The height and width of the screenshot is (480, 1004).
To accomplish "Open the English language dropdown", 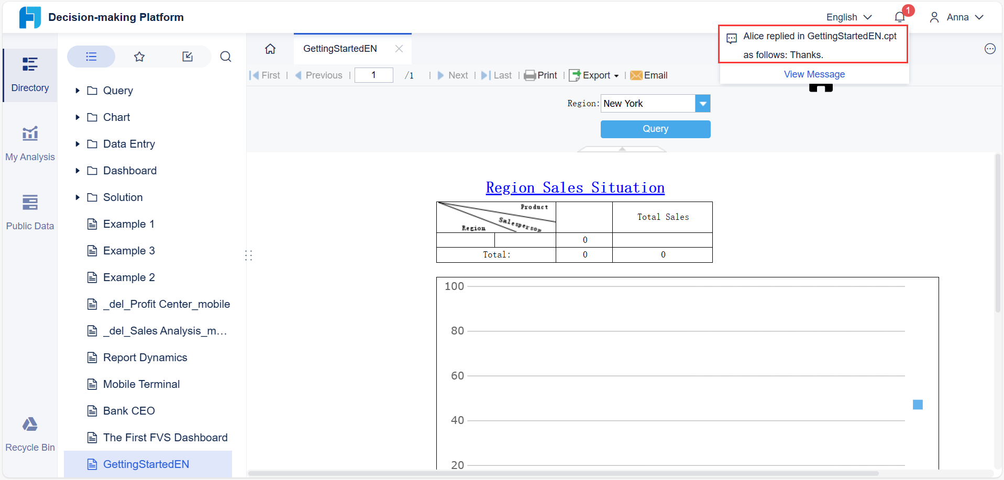I will (x=849, y=17).
